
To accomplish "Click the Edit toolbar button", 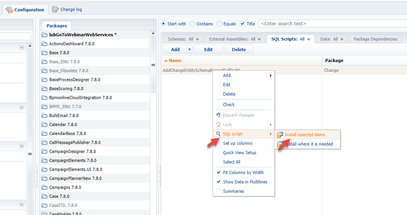I will point(209,49).
